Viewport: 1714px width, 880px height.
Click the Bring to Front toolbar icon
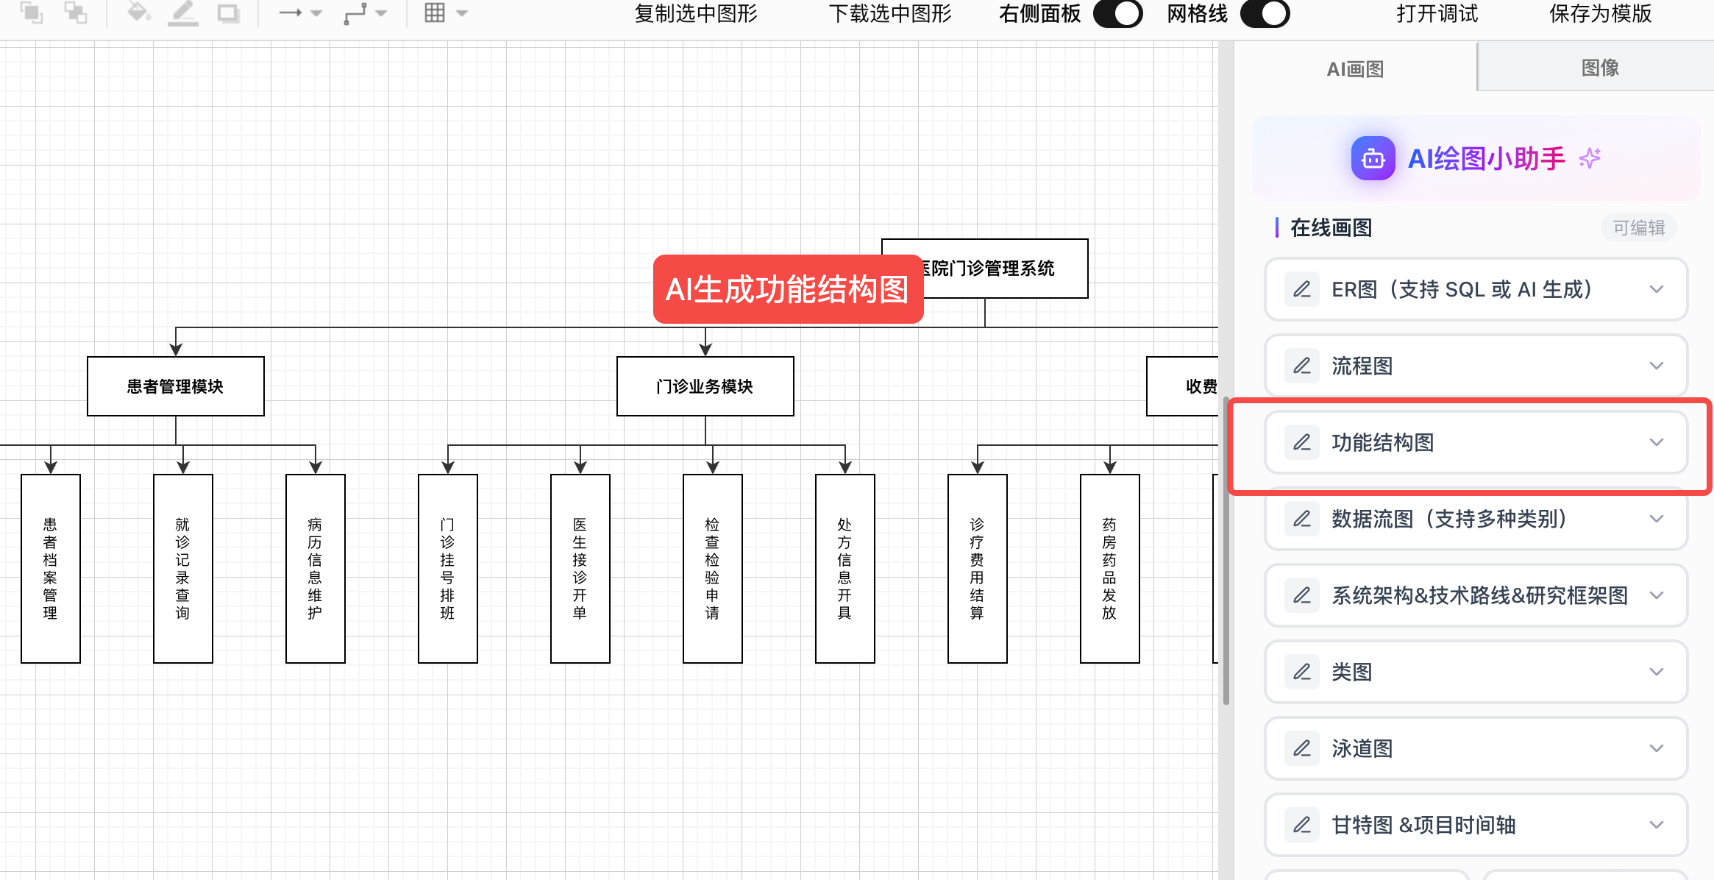pos(31,13)
